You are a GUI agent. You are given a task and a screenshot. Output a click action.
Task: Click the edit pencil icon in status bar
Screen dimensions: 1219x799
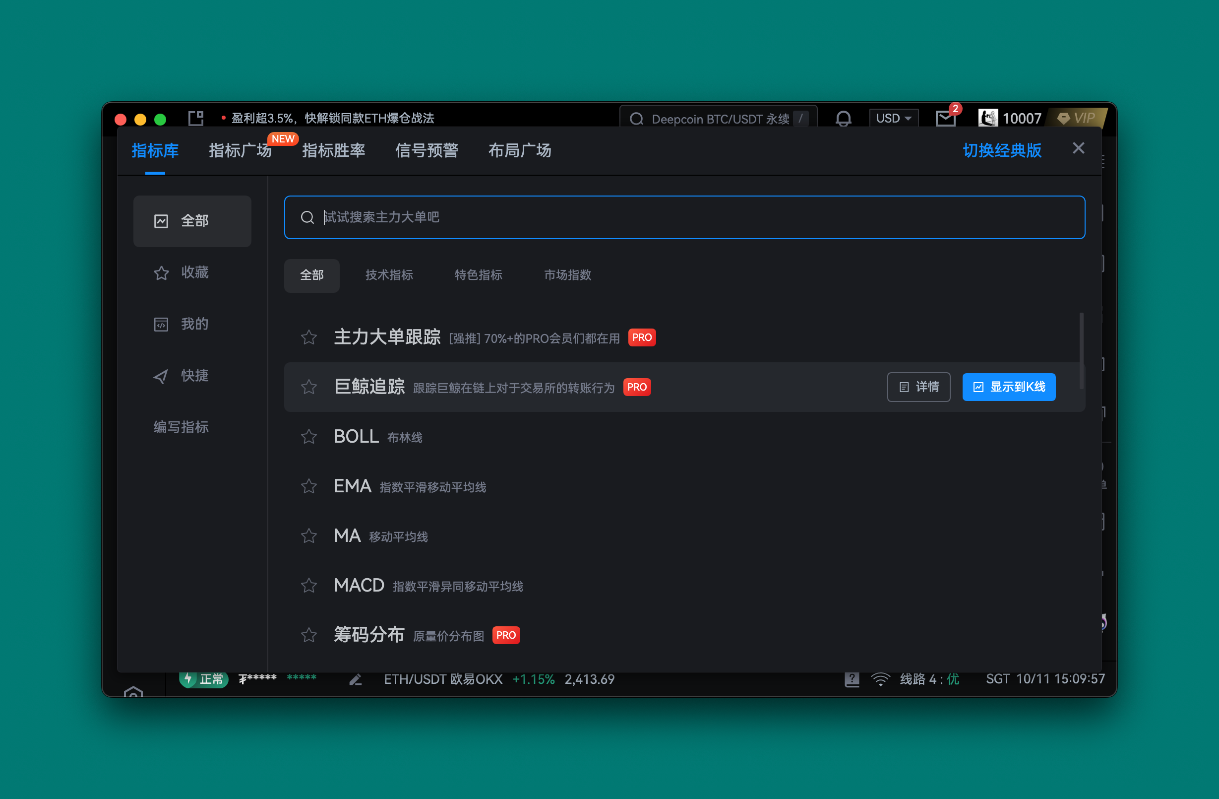point(356,679)
